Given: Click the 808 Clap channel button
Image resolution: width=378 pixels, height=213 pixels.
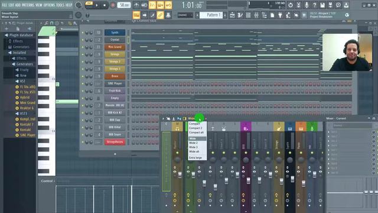Looking at the screenshot, I should [x=115, y=120].
